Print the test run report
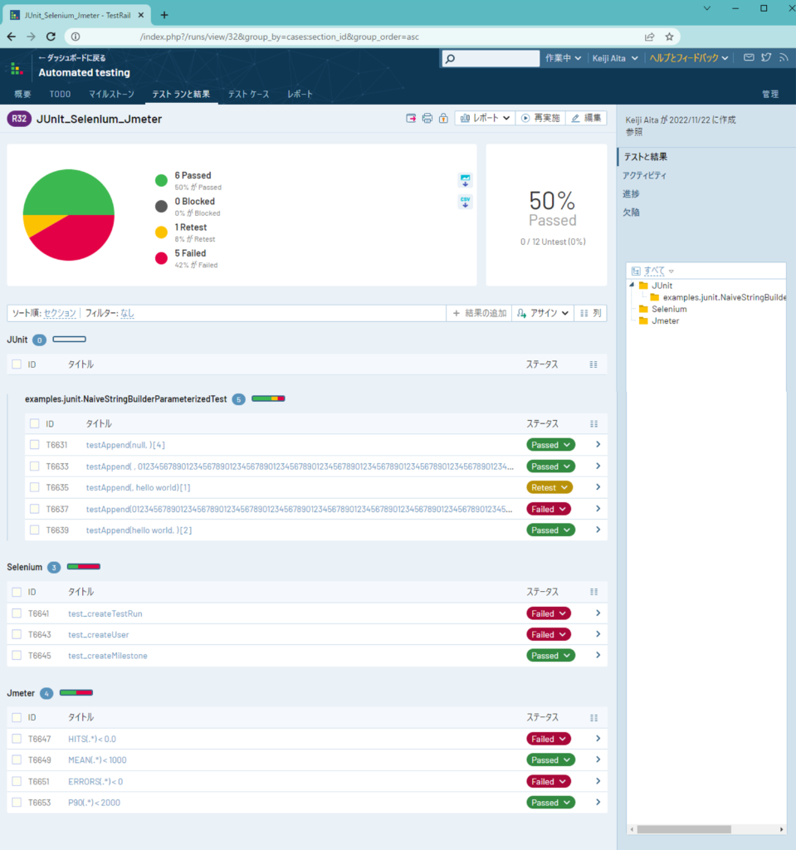Screen dimensions: 796x850 (427, 118)
